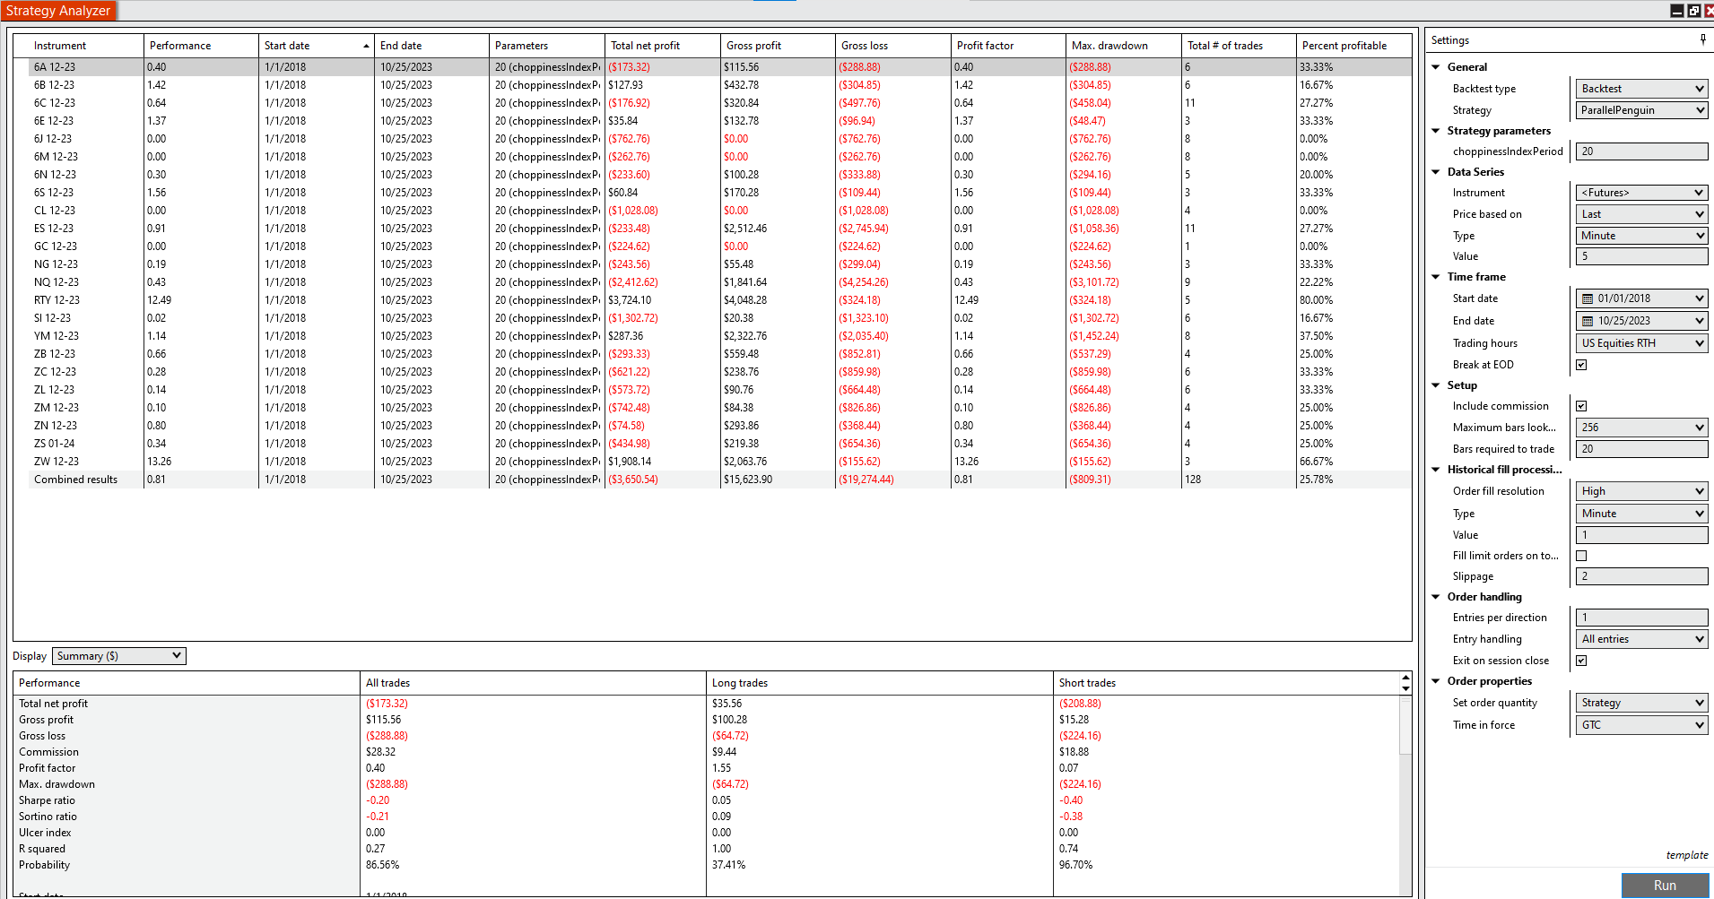Open the Time in force dropdown
The height and width of the screenshot is (899, 1714).
tap(1641, 725)
